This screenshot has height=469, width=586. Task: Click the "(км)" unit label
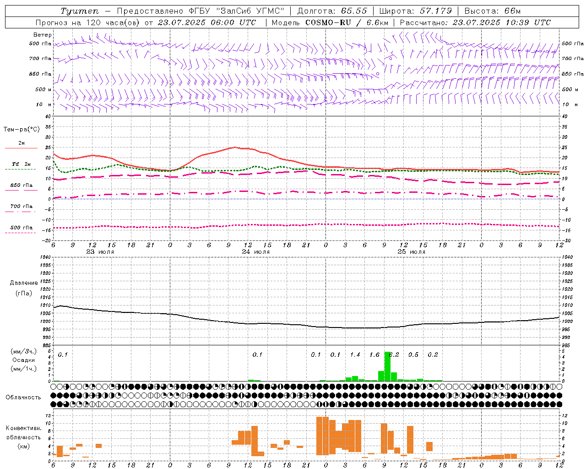24,446
